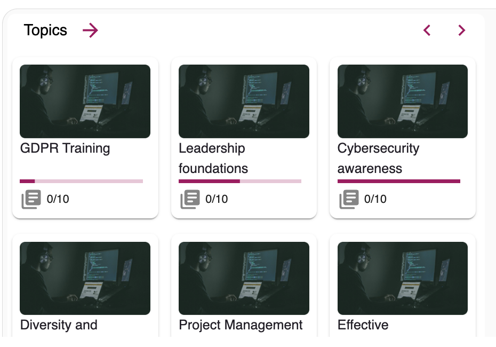Screen dimensions: 496x347
Task: Go to previous topics page chevron
Action: tap(427, 30)
